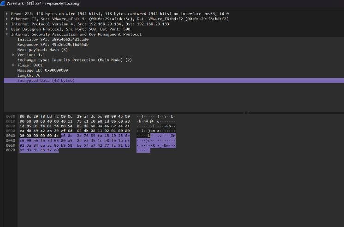This screenshot has width=344, height=227.
Task: Click the ISAKMP protocol name text
Action: coord(76,34)
